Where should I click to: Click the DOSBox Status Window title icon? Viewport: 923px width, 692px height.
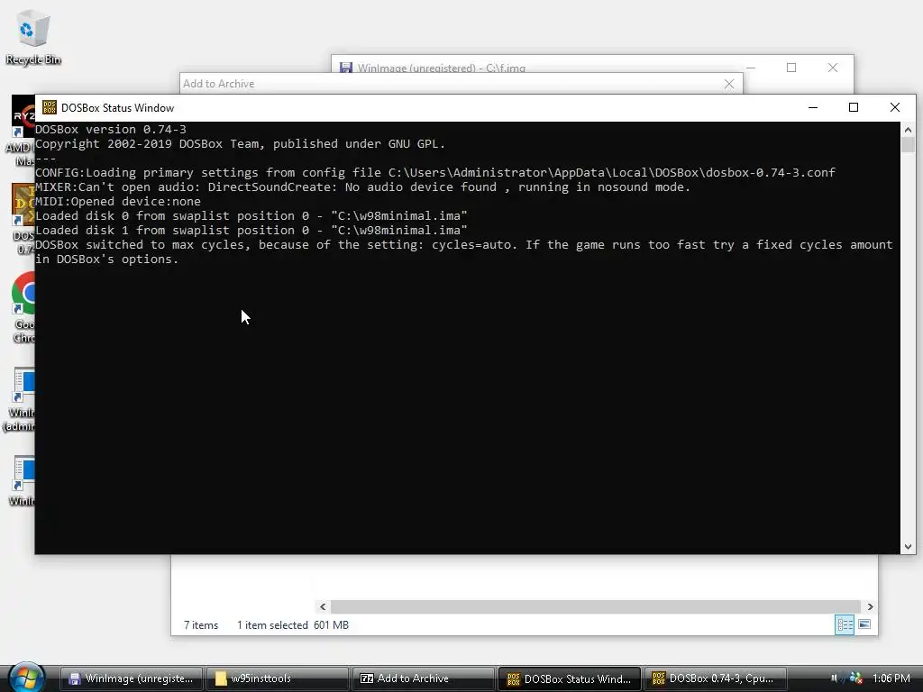tap(50, 107)
